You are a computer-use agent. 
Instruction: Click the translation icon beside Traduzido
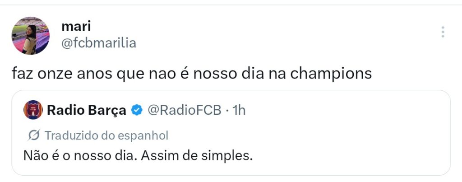coord(34,135)
